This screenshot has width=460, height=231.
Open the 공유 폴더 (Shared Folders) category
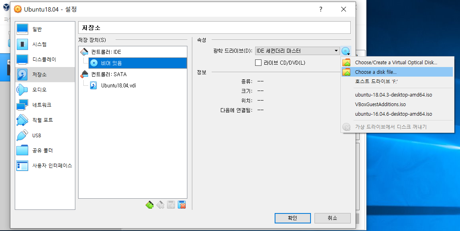(x=45, y=150)
